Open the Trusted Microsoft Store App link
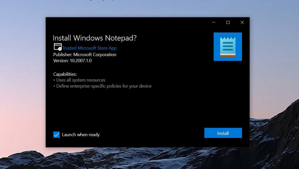Viewport: 299px width, 169px height. (x=89, y=48)
